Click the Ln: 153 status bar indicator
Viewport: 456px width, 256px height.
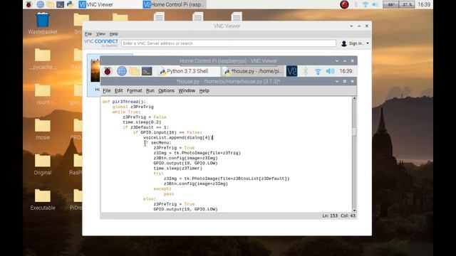(x=330, y=215)
